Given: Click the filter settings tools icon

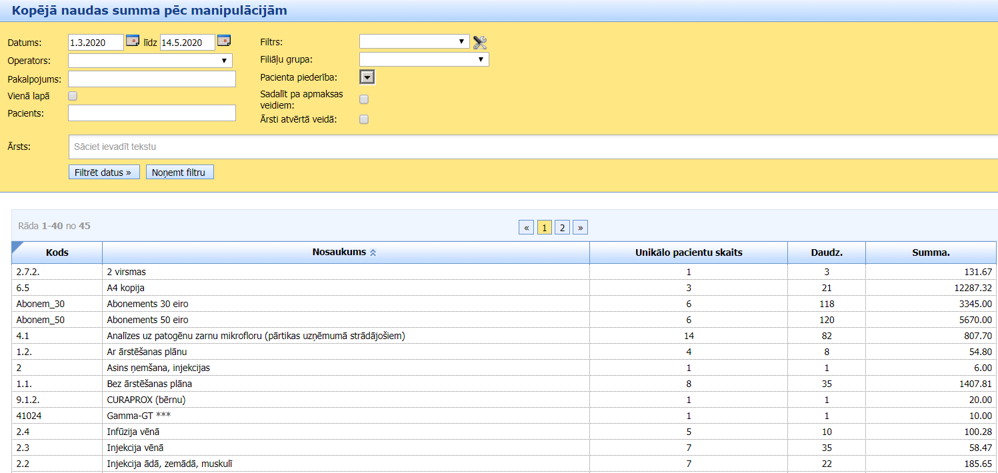Looking at the screenshot, I should tap(479, 43).
